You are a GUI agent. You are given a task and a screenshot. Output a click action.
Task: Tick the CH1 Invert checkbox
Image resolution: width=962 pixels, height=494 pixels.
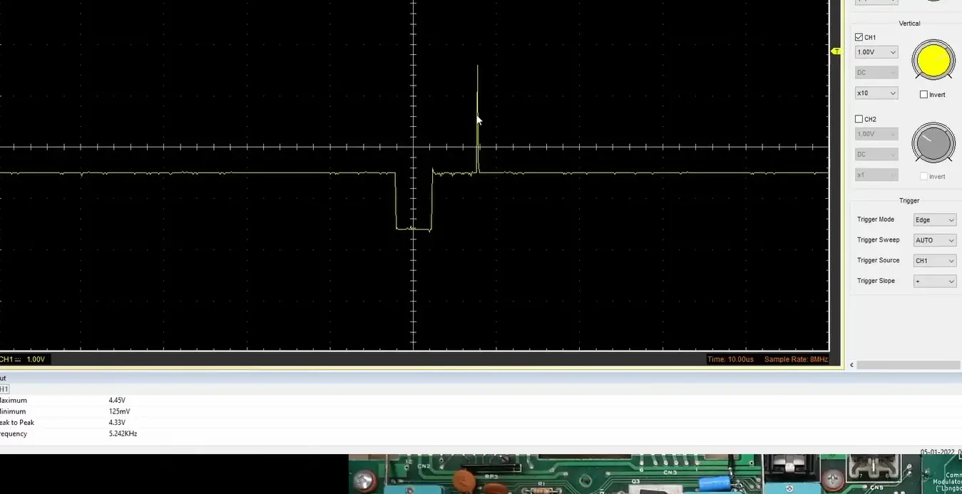click(x=924, y=95)
